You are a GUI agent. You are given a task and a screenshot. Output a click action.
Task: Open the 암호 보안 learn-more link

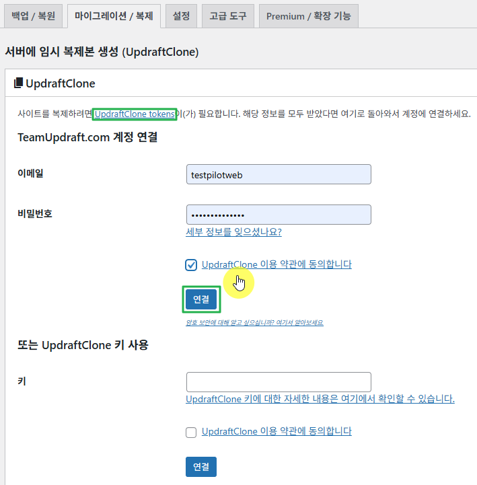pyautogui.click(x=254, y=323)
